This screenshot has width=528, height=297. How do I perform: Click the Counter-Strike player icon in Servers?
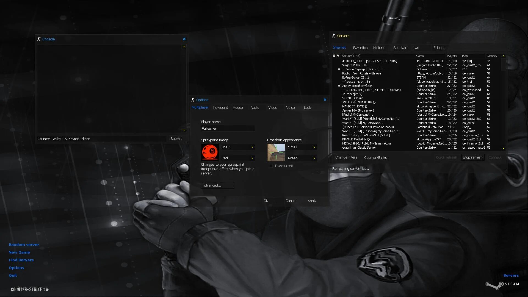334,36
